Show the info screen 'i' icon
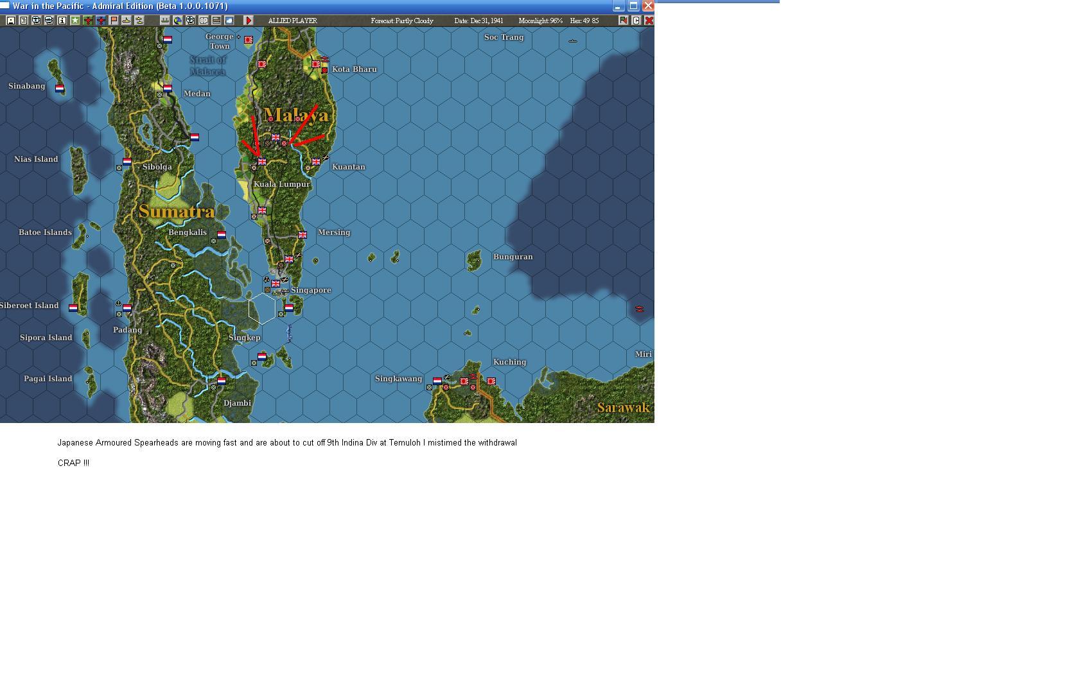1079x674 pixels. pyautogui.click(x=62, y=21)
